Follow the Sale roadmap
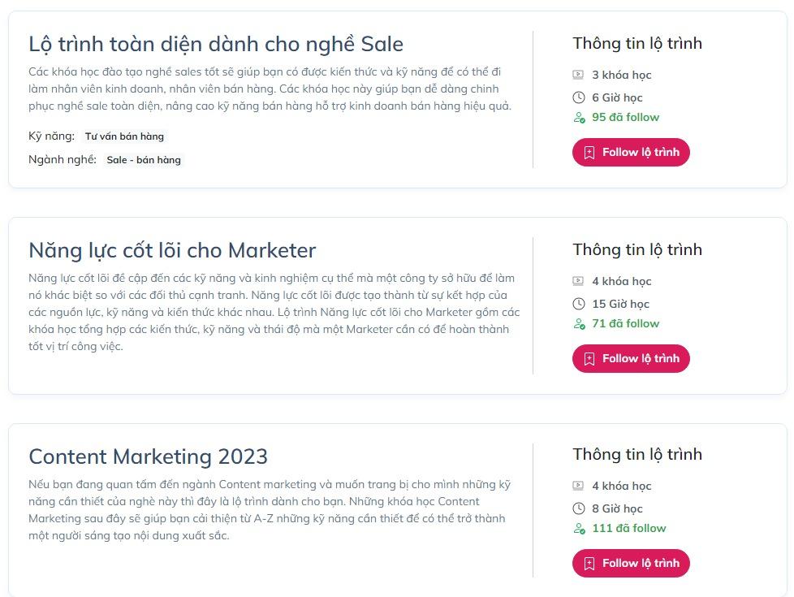The image size is (794, 597). (631, 153)
